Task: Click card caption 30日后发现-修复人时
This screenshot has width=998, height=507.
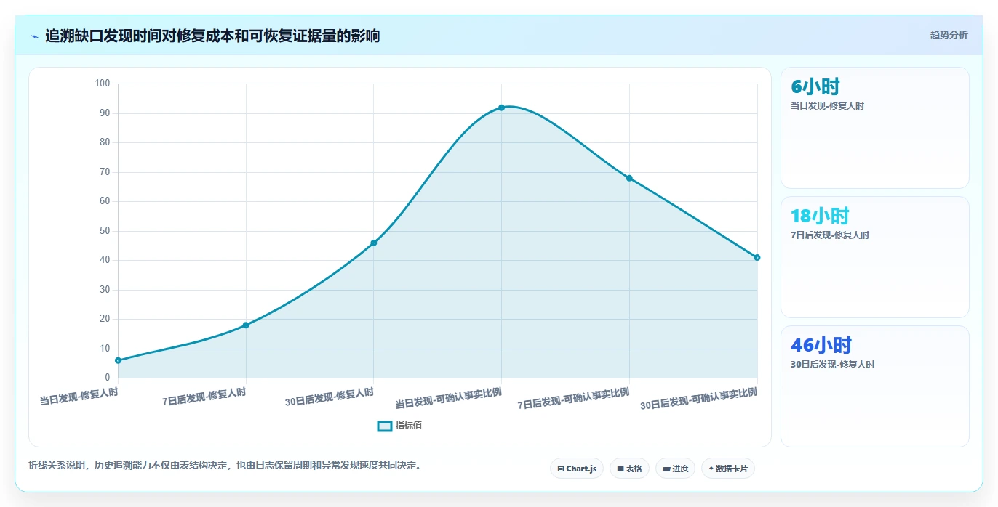Action: tap(832, 365)
